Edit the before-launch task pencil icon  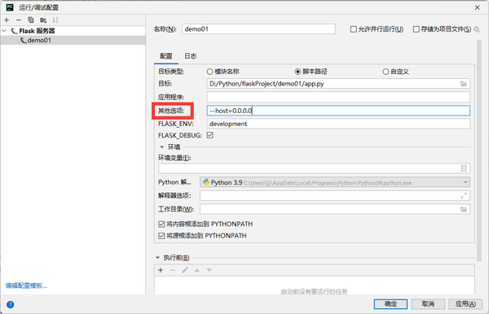point(185,270)
